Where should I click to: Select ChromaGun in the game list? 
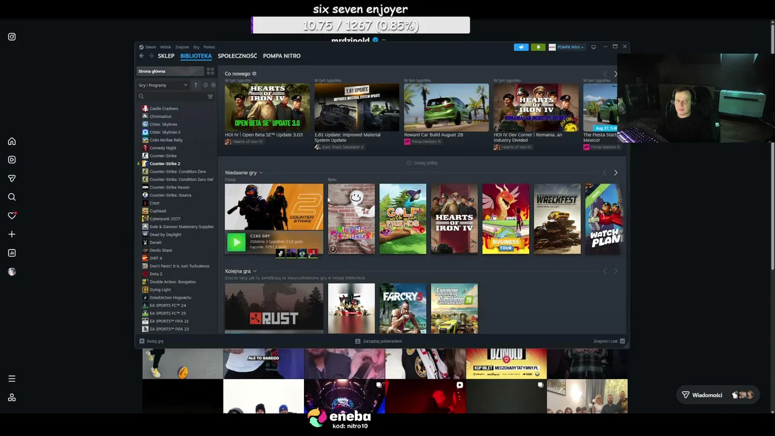pyautogui.click(x=160, y=116)
